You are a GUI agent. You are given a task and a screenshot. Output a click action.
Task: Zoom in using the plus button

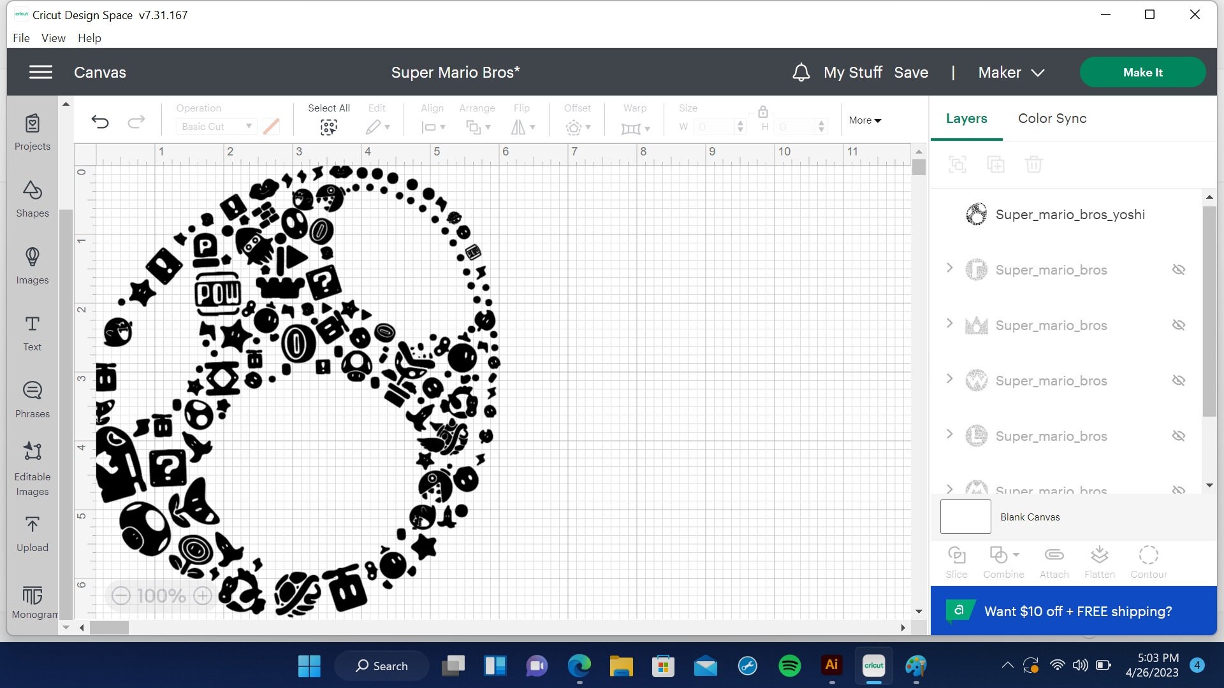coord(203,596)
